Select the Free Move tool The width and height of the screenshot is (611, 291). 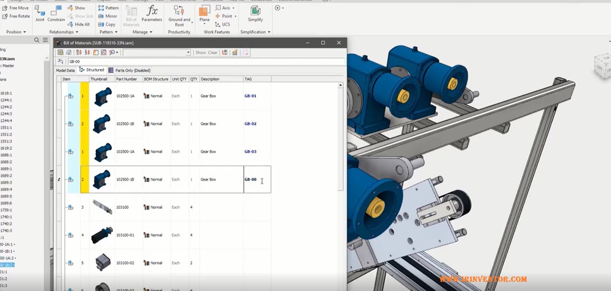tap(15, 8)
